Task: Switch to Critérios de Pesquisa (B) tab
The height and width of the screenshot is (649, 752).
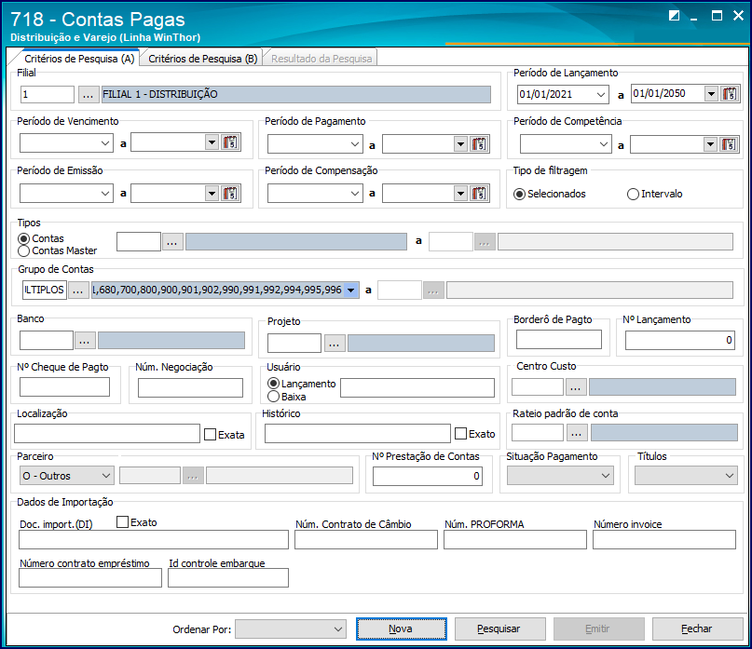Action: (x=203, y=59)
